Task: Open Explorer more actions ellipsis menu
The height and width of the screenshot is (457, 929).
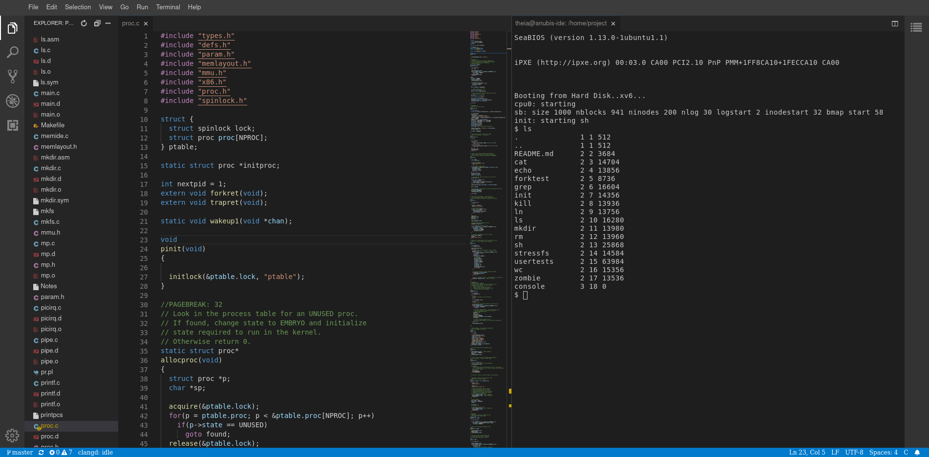Action: 108,23
